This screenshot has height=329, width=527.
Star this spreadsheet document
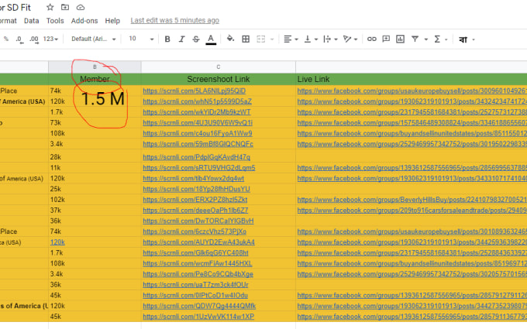click(50, 7)
